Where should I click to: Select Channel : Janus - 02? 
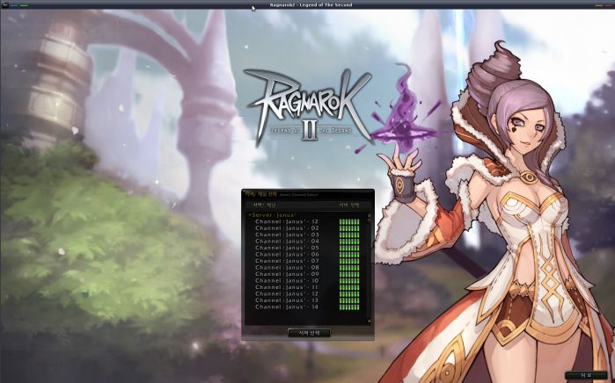coord(287,228)
